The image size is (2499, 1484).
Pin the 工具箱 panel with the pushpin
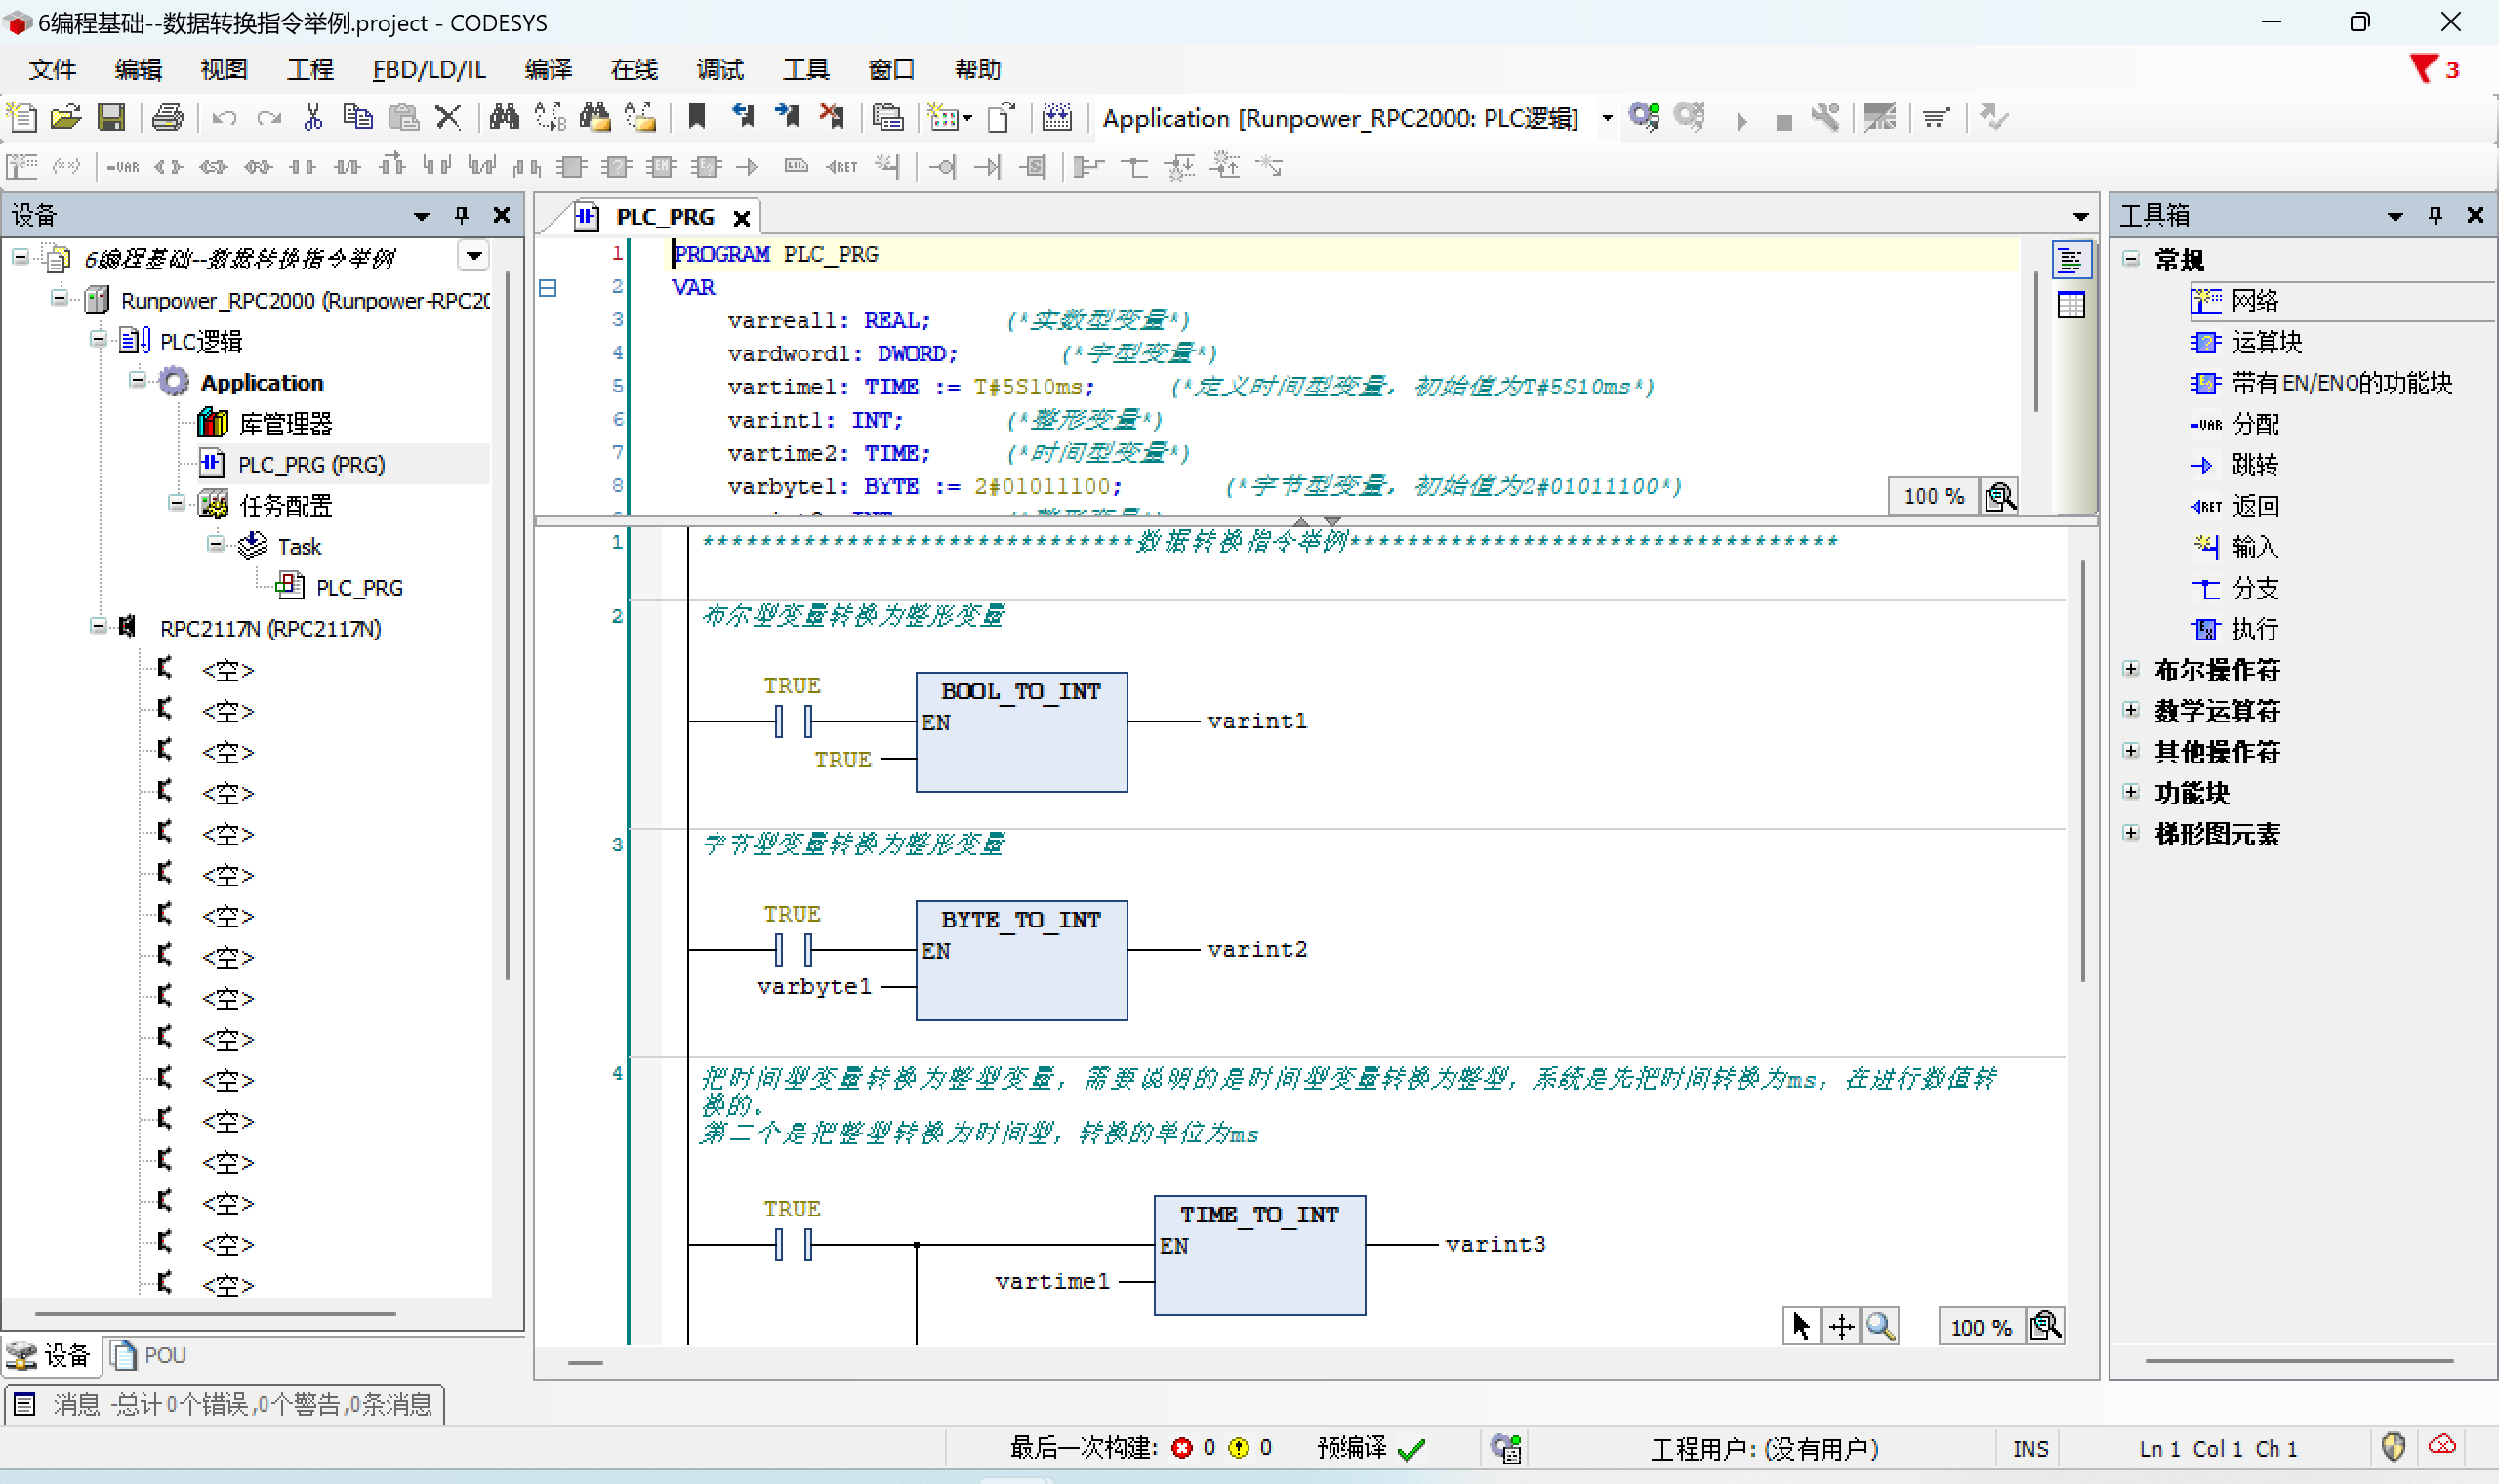click(x=2436, y=215)
